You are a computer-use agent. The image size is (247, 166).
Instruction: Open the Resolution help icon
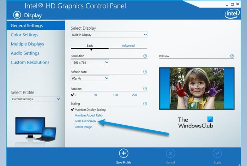click(145, 56)
